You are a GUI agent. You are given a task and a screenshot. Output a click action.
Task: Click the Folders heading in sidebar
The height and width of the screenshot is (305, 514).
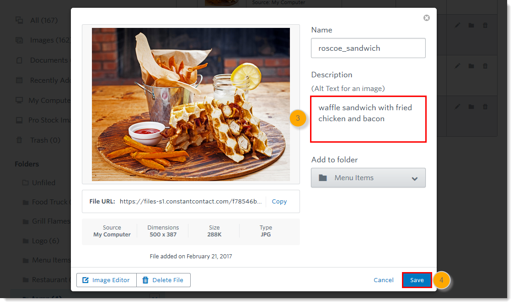click(x=27, y=164)
